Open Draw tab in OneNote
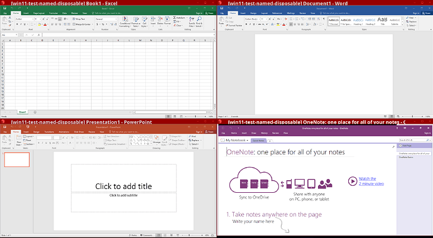This screenshot has width=433, height=238. point(253,133)
